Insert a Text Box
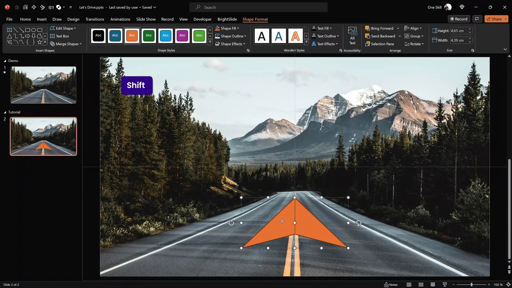Image resolution: width=512 pixels, height=288 pixels. pos(59,36)
